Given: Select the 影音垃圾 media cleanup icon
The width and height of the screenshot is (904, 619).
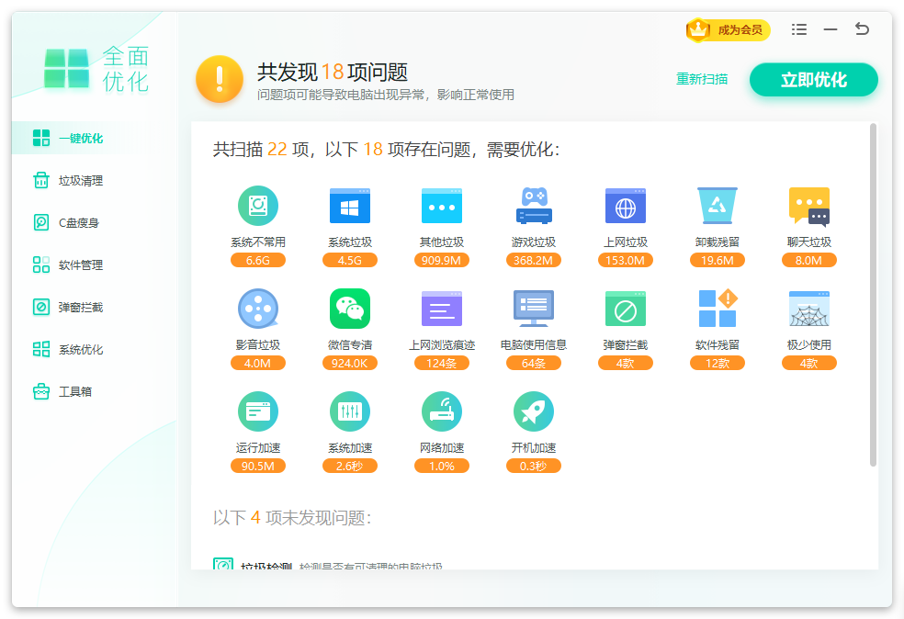Looking at the screenshot, I should pos(258,309).
